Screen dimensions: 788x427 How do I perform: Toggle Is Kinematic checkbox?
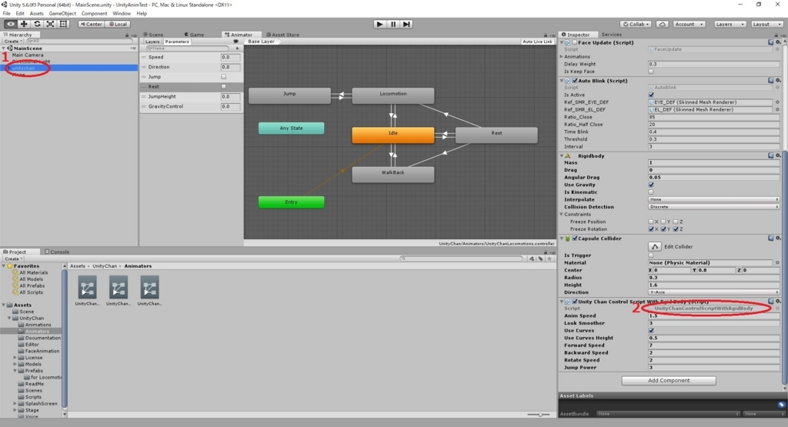tap(651, 192)
